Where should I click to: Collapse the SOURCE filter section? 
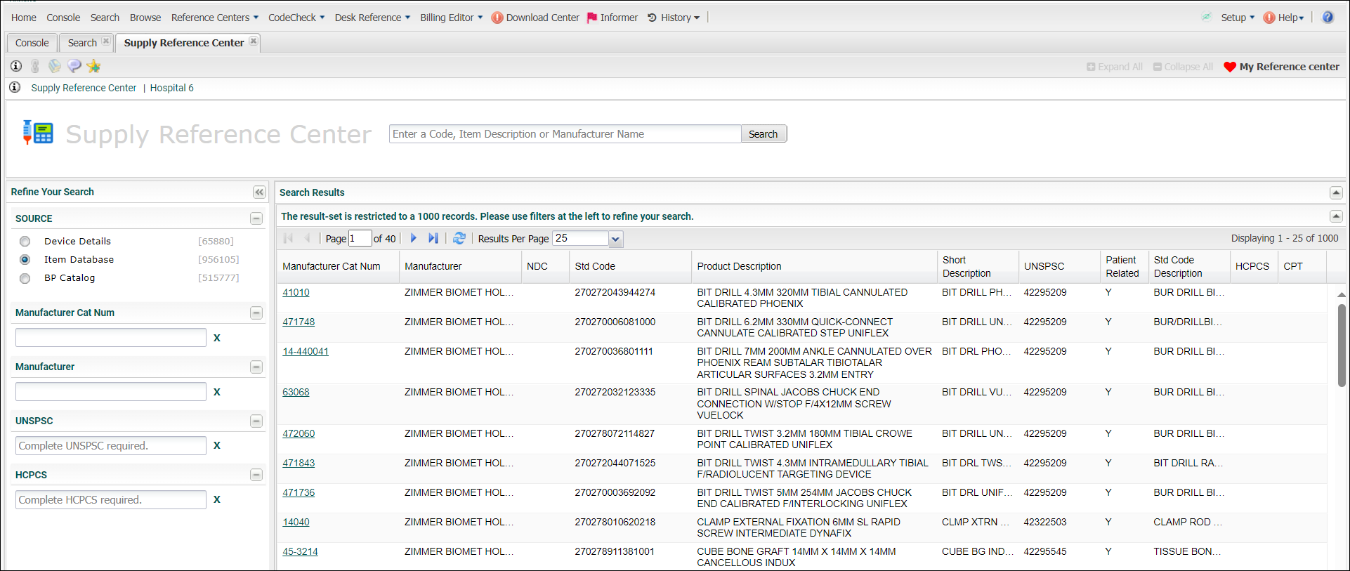click(x=256, y=219)
